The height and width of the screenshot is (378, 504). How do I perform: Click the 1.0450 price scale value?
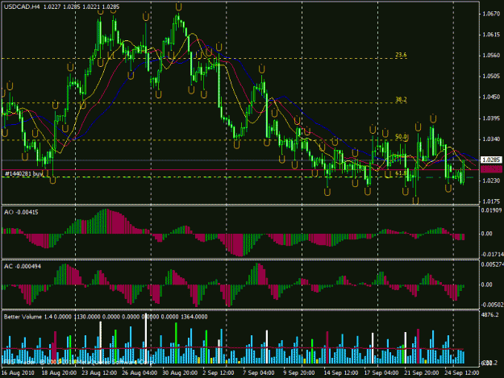click(491, 97)
